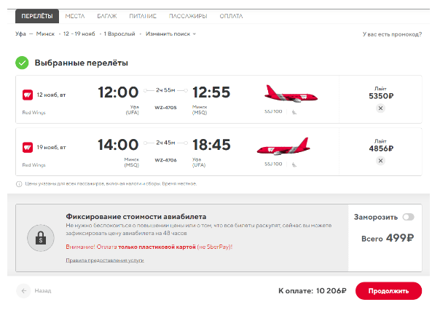
Task: Click the lock price-freeze icon
Action: pos(41,238)
